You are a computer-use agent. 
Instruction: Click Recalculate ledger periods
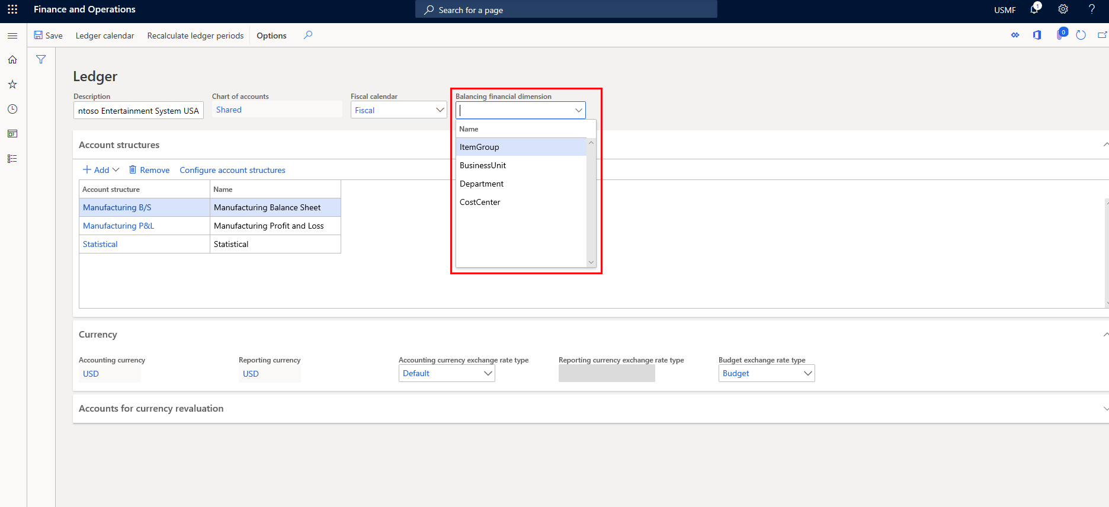[x=195, y=36]
